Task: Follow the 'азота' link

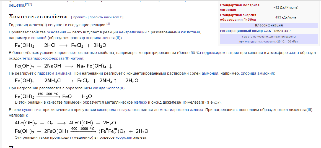Action: click(x=294, y=53)
